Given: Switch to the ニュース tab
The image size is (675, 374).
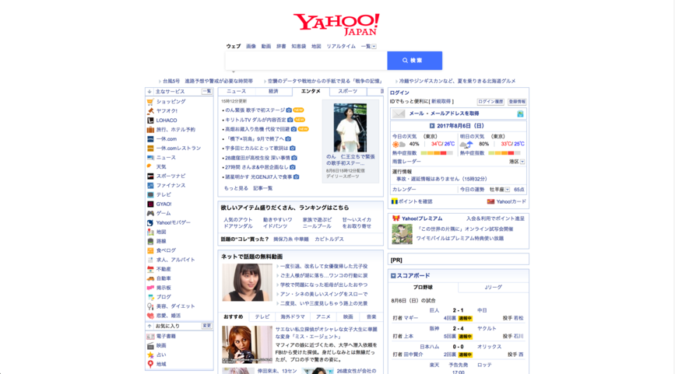Looking at the screenshot, I should click(x=237, y=92).
